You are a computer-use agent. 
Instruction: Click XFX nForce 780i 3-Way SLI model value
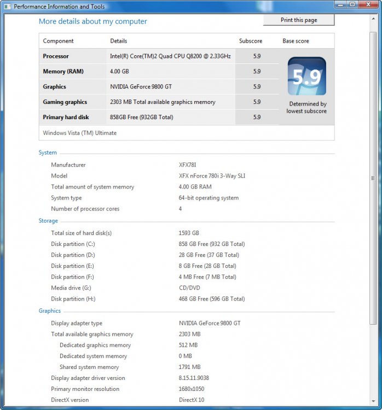(212, 176)
